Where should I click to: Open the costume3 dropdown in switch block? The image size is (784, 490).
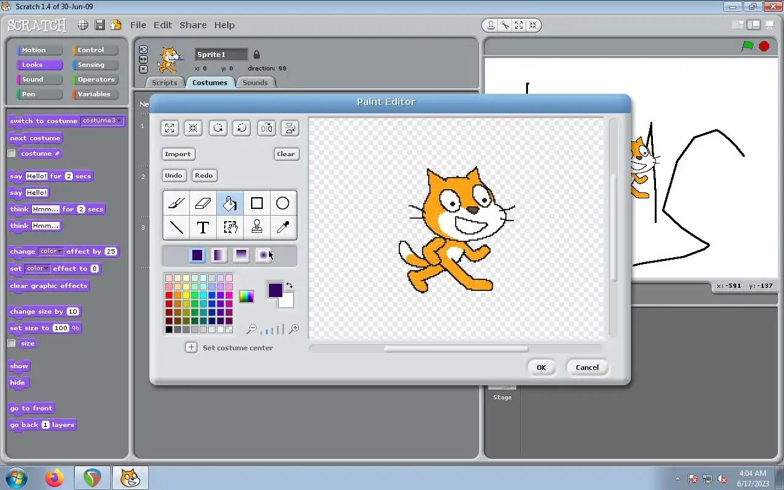point(102,121)
